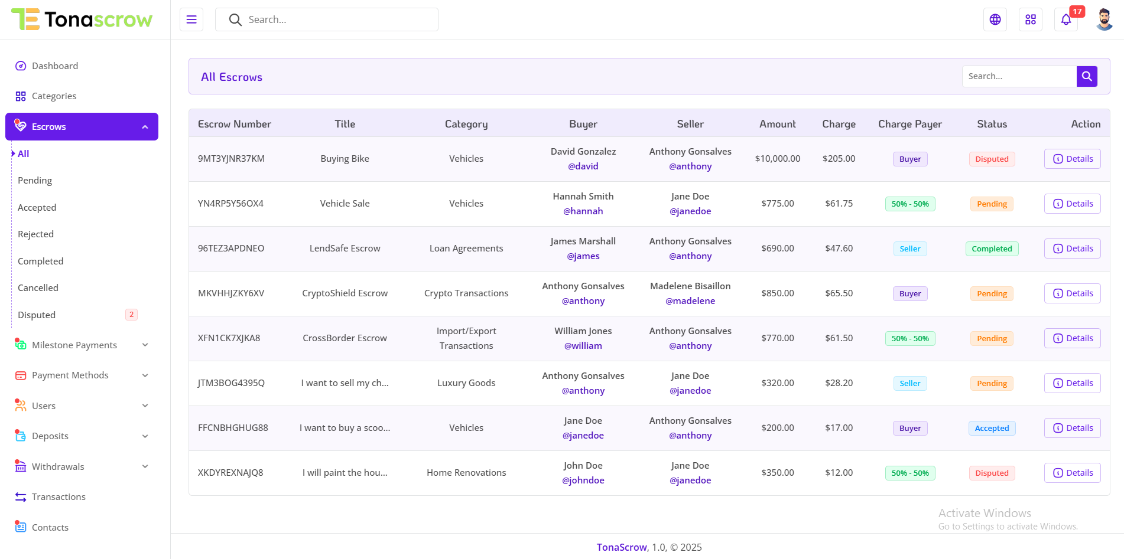Collapse the Escrows sidebar menu

pyautogui.click(x=145, y=127)
